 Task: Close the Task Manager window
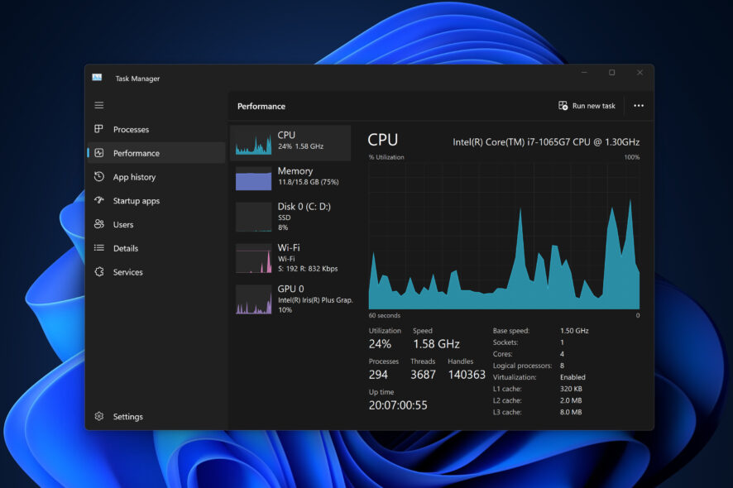click(640, 73)
